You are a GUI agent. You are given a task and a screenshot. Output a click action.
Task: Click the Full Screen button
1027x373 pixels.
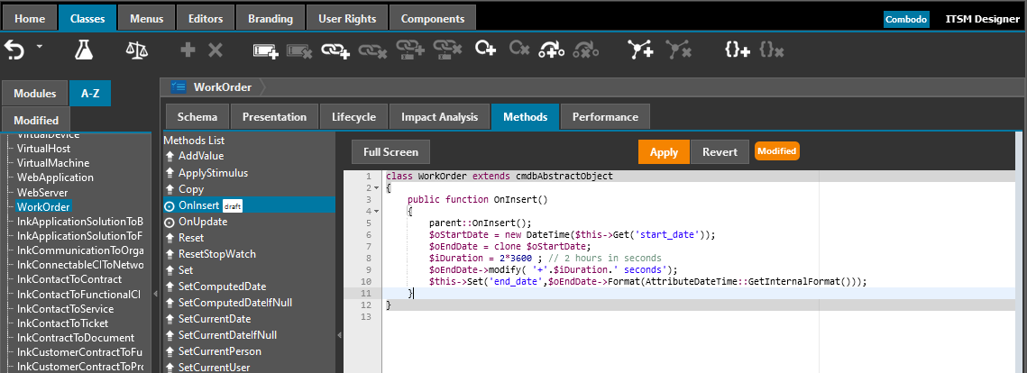tap(390, 152)
